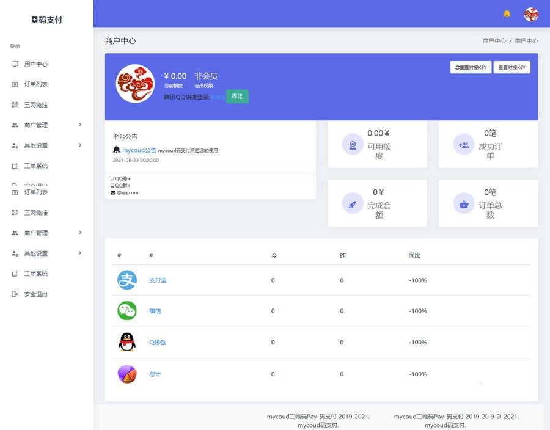Click the QQ群+ contact text
550x430 pixels.
coord(123,186)
